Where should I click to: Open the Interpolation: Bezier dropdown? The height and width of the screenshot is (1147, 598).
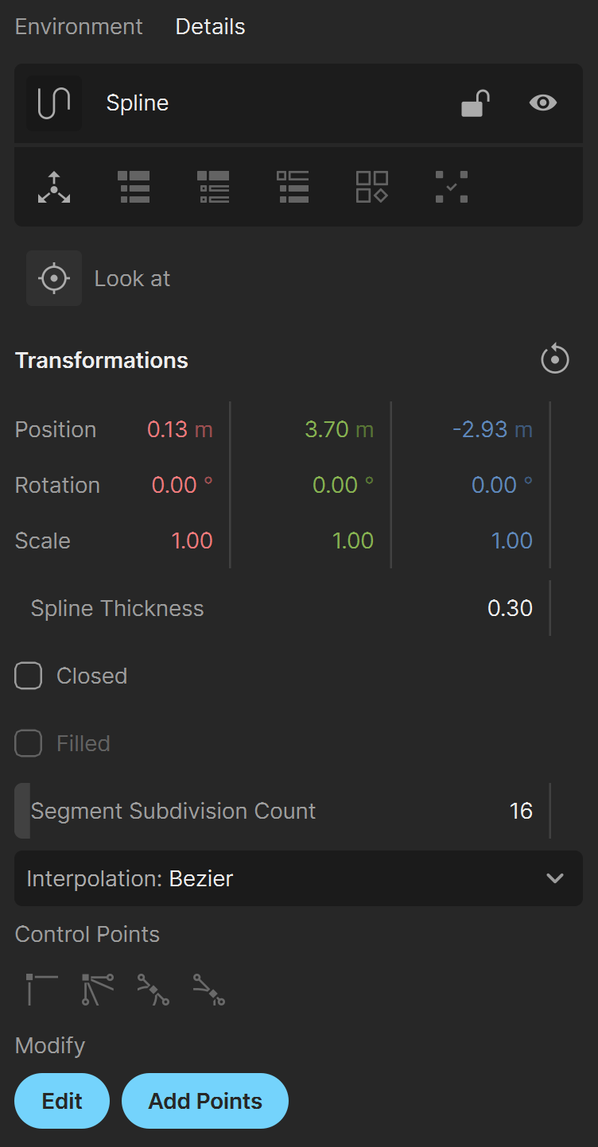click(x=298, y=878)
